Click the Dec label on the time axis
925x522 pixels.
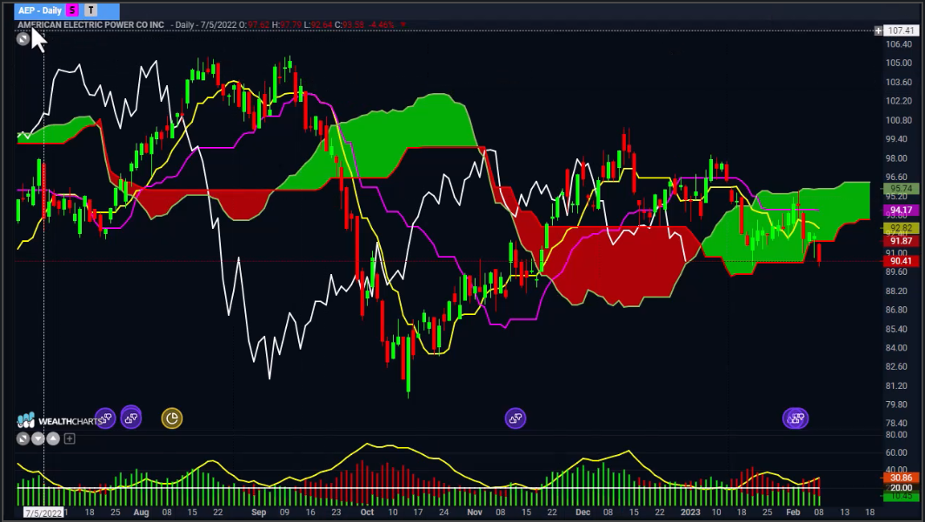click(x=582, y=512)
